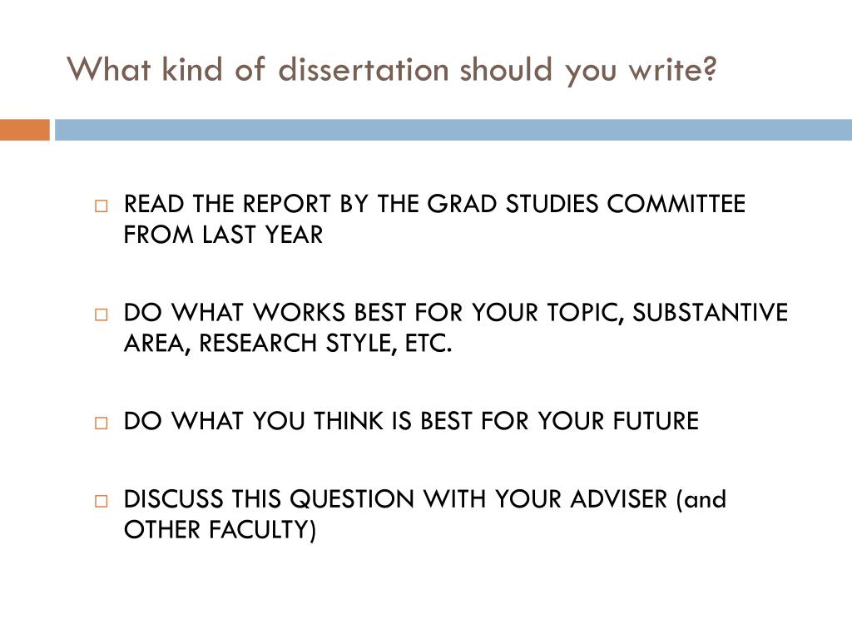Click the word QUESTION in the fourth bullet
This screenshot has width=852, height=639.
pos(352,499)
